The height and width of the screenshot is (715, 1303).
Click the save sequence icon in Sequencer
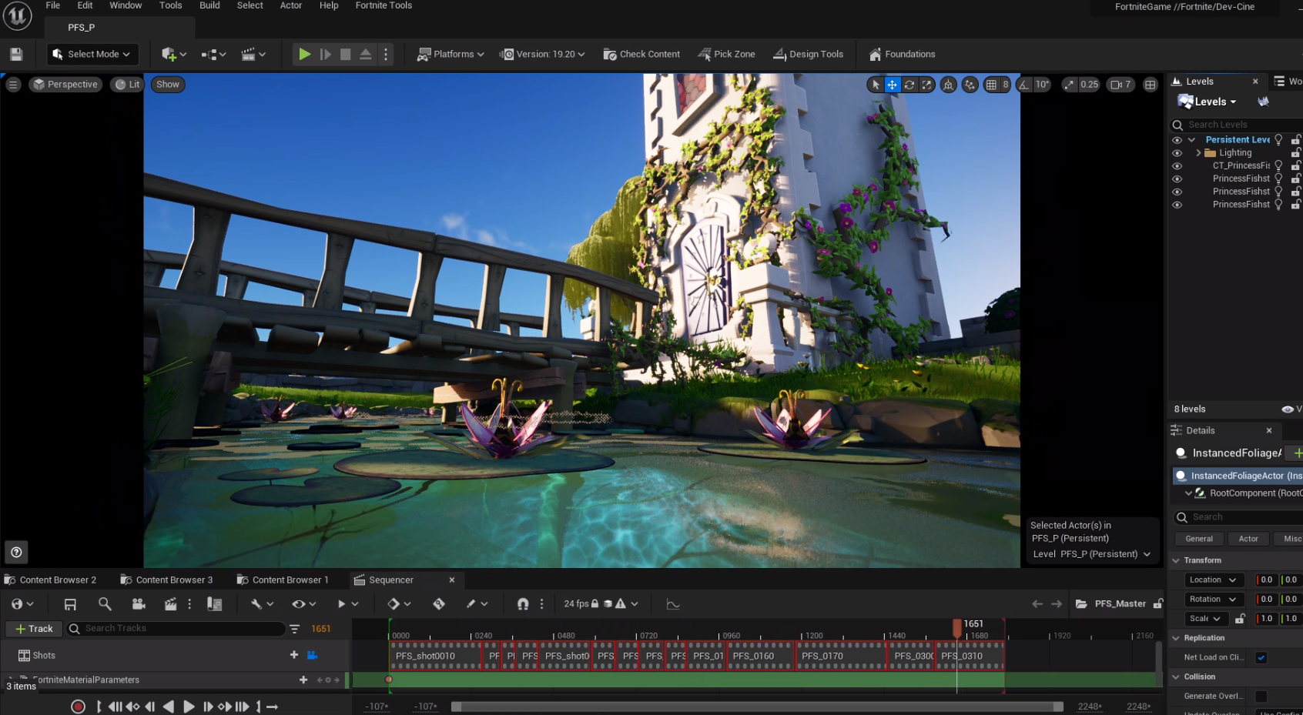point(69,604)
